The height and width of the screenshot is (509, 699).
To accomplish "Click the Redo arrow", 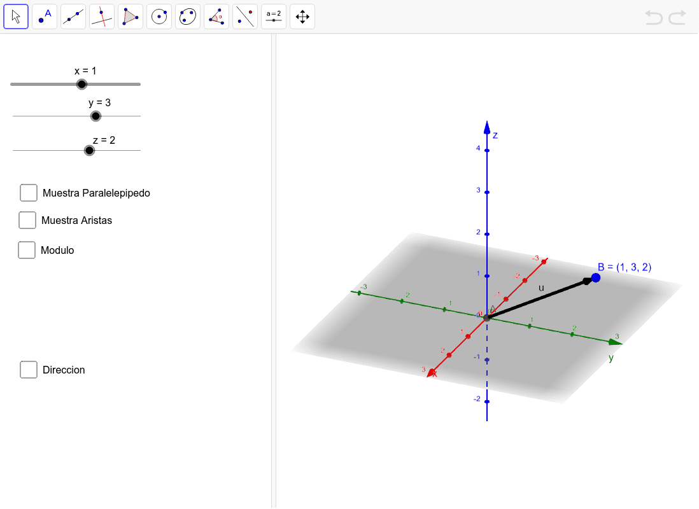I will (x=677, y=17).
